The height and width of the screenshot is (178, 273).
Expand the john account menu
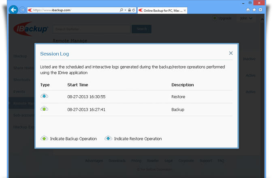pyautogui.click(x=246, y=18)
